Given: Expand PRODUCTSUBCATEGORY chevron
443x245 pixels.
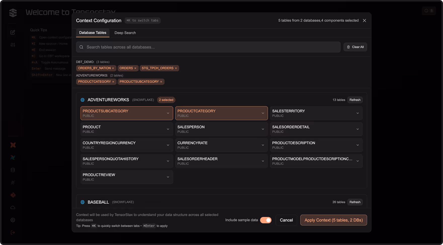Looking at the screenshot, I should [168, 113].
